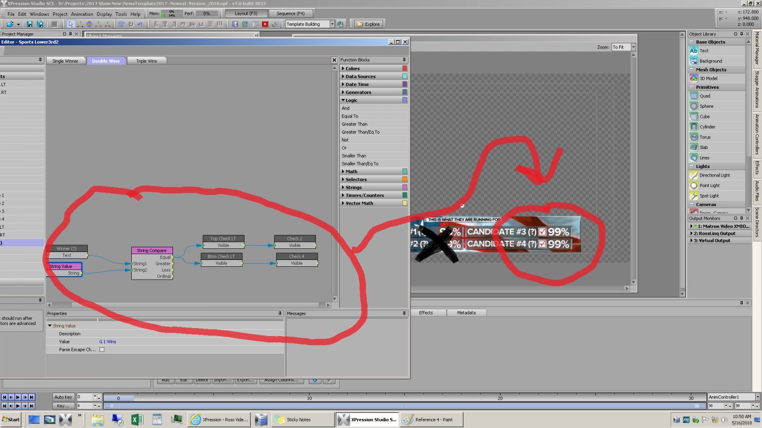Select the Greater Than logic block
This screenshot has height=428, width=762.
tap(355, 124)
